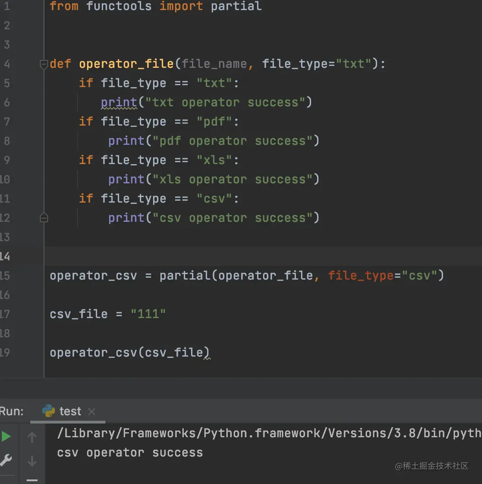Viewport: 482px width, 484px height.
Task: Click the underlined print on line 6
Action: coord(119,103)
